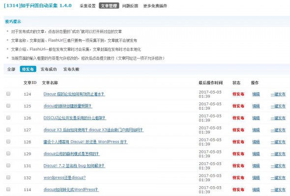Image resolution: width=290 pixels, height=196 pixels.
Task: Click 待发布 status of article 114
Action: (x=238, y=190)
